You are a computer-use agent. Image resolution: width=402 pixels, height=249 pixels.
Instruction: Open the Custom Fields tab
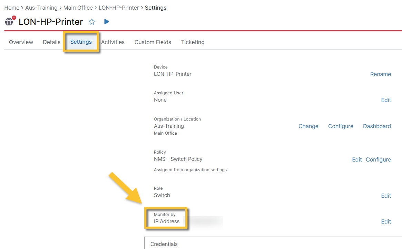point(153,42)
